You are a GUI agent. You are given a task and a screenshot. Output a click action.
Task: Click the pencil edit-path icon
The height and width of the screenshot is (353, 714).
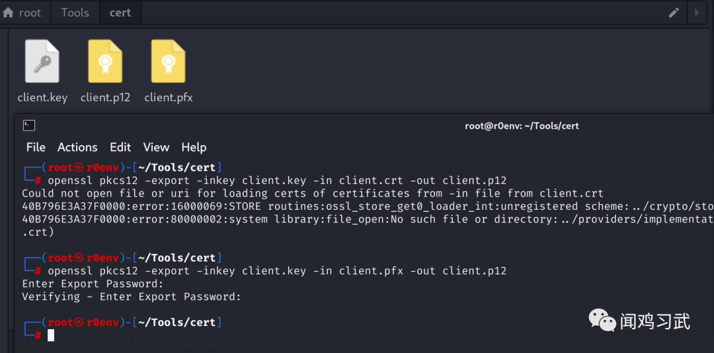point(674,13)
